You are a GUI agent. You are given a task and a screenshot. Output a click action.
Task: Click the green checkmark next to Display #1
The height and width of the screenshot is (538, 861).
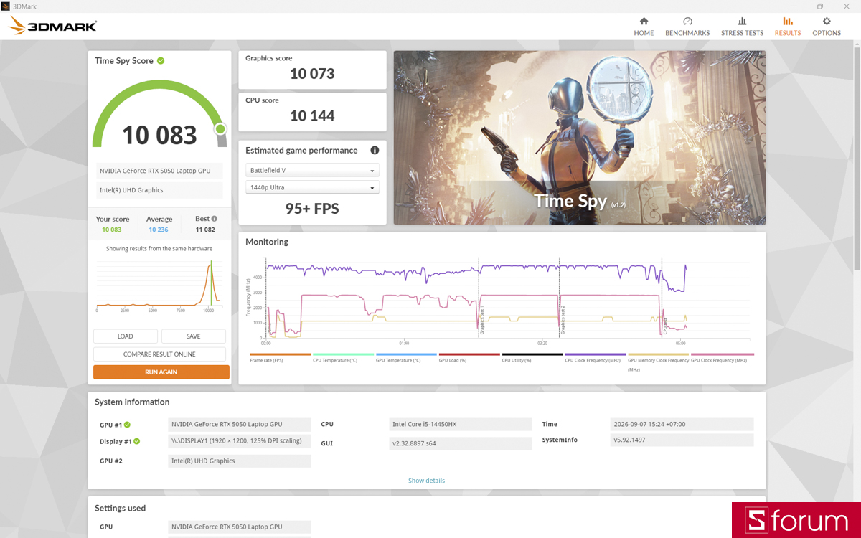point(136,441)
